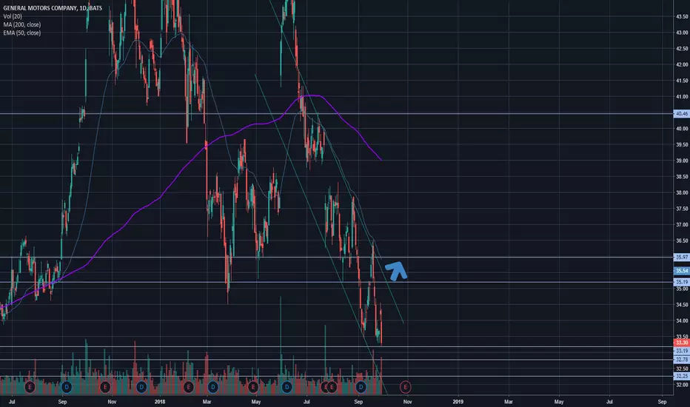Select the MA (200, close) indicator legend

click(x=22, y=24)
